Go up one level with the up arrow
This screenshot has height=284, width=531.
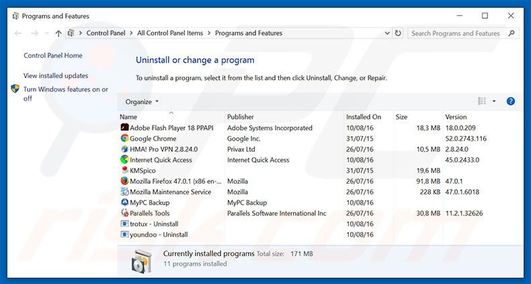coord(58,33)
